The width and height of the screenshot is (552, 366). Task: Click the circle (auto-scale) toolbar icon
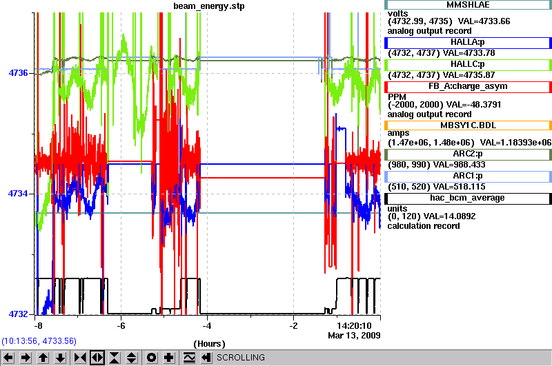[x=151, y=358]
